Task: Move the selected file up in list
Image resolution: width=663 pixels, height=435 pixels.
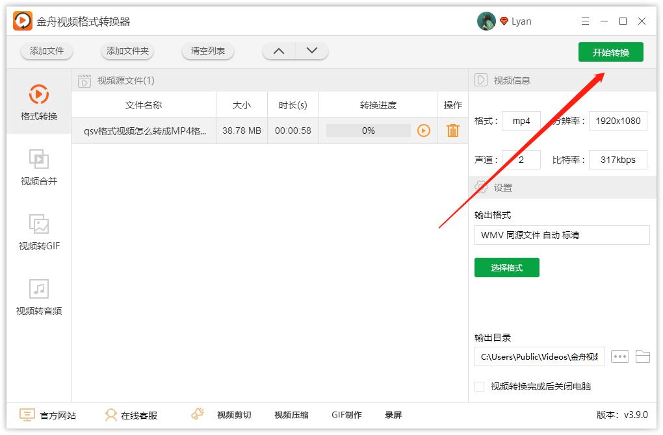Action: tap(279, 50)
